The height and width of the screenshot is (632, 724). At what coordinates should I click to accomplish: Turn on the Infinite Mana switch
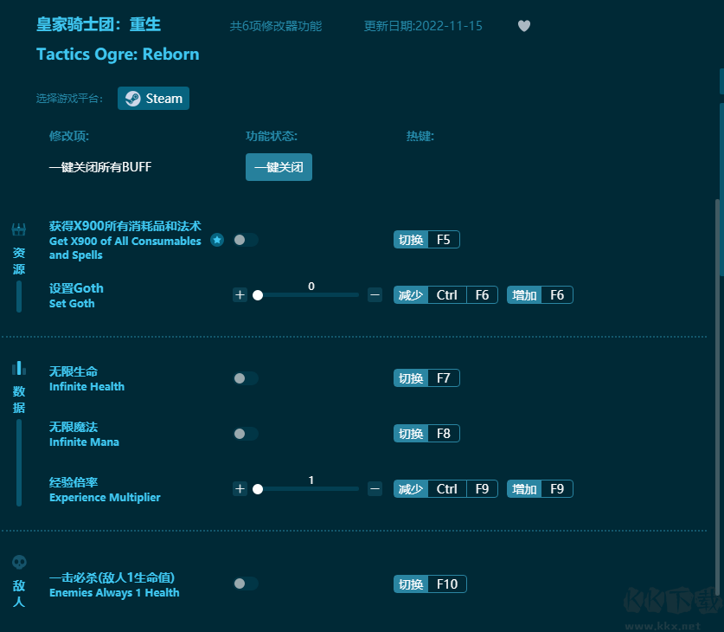click(246, 434)
